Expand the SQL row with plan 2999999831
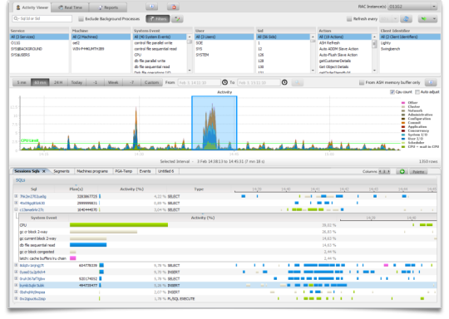Screen dimensions: 449x319 [16, 203]
